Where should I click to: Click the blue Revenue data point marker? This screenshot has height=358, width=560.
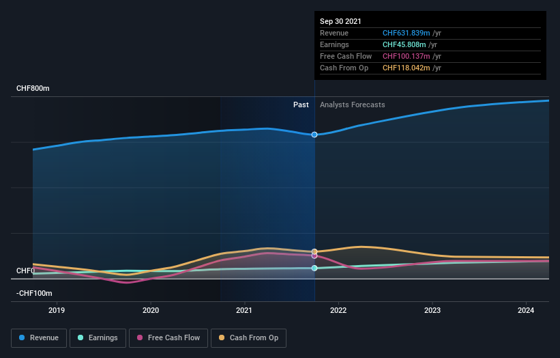[314, 135]
